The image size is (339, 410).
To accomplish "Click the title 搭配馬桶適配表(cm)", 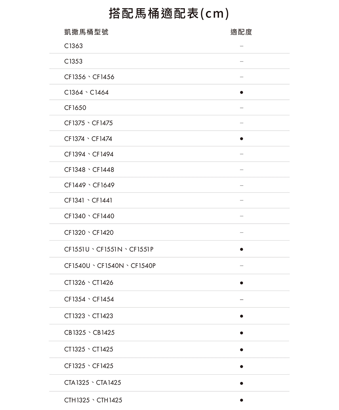I will click(169, 14).
